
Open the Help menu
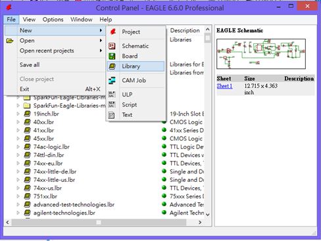point(106,20)
